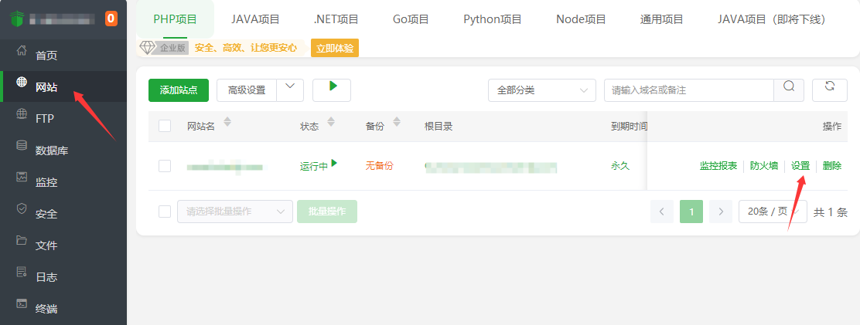
Task: Click the 设置 link for the website
Action: point(800,166)
